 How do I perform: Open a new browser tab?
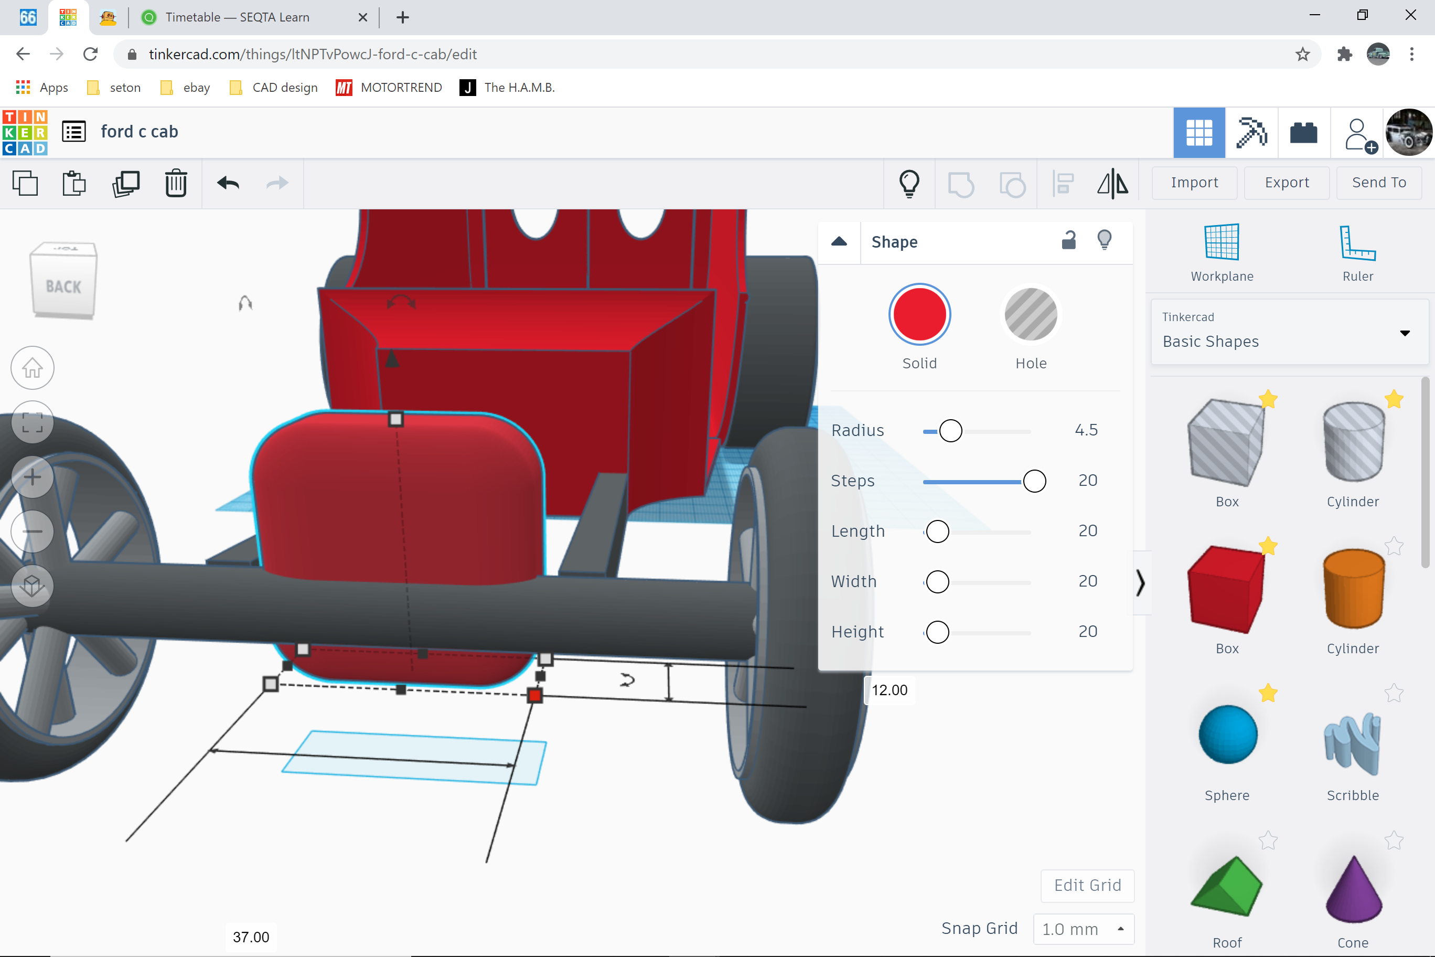[403, 17]
